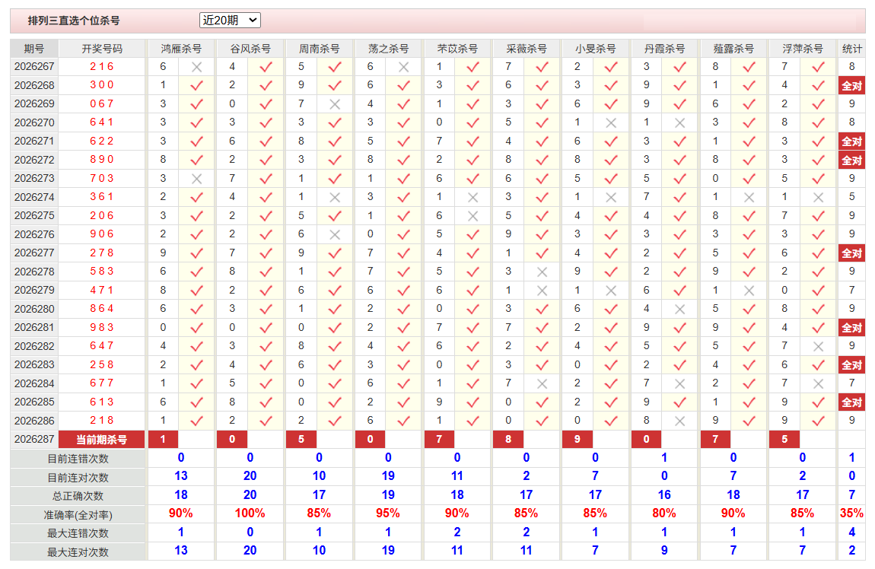This screenshot has height=569, width=875.
Task: Click the check mark for 谷风杀号 in row 2026267
Action: (266, 67)
